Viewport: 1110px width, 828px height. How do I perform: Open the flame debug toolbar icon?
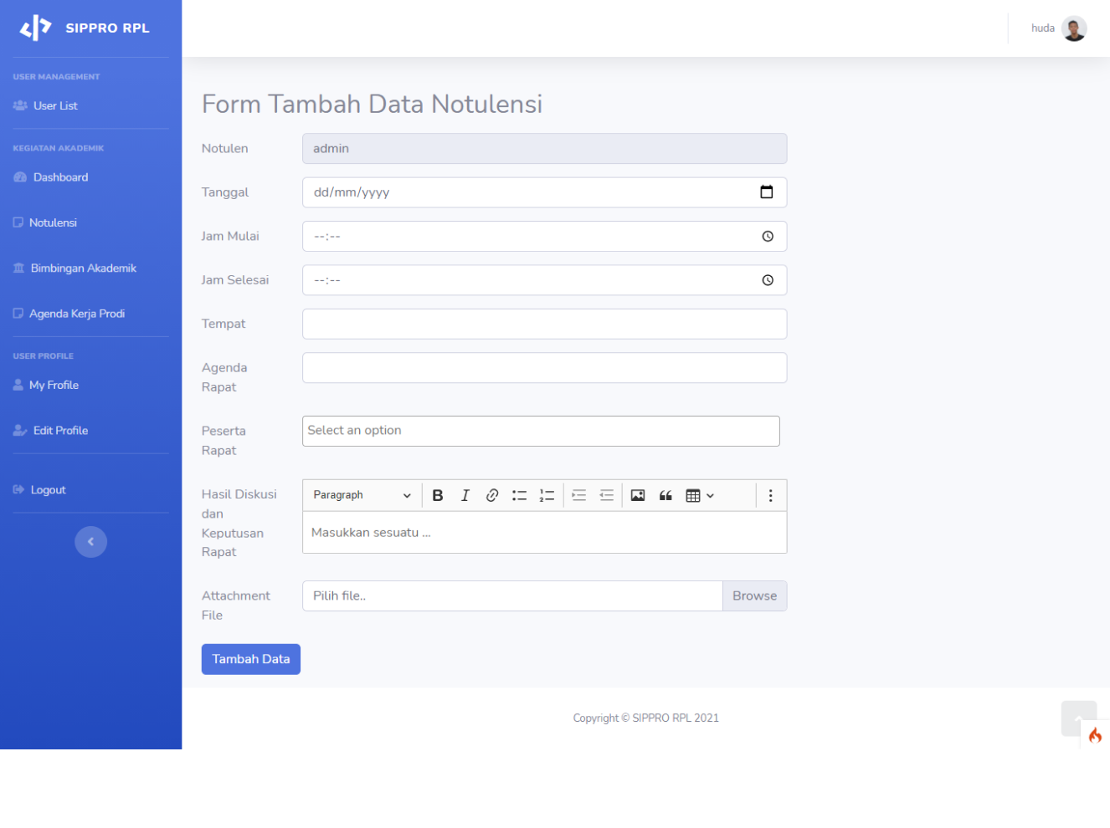click(1095, 735)
